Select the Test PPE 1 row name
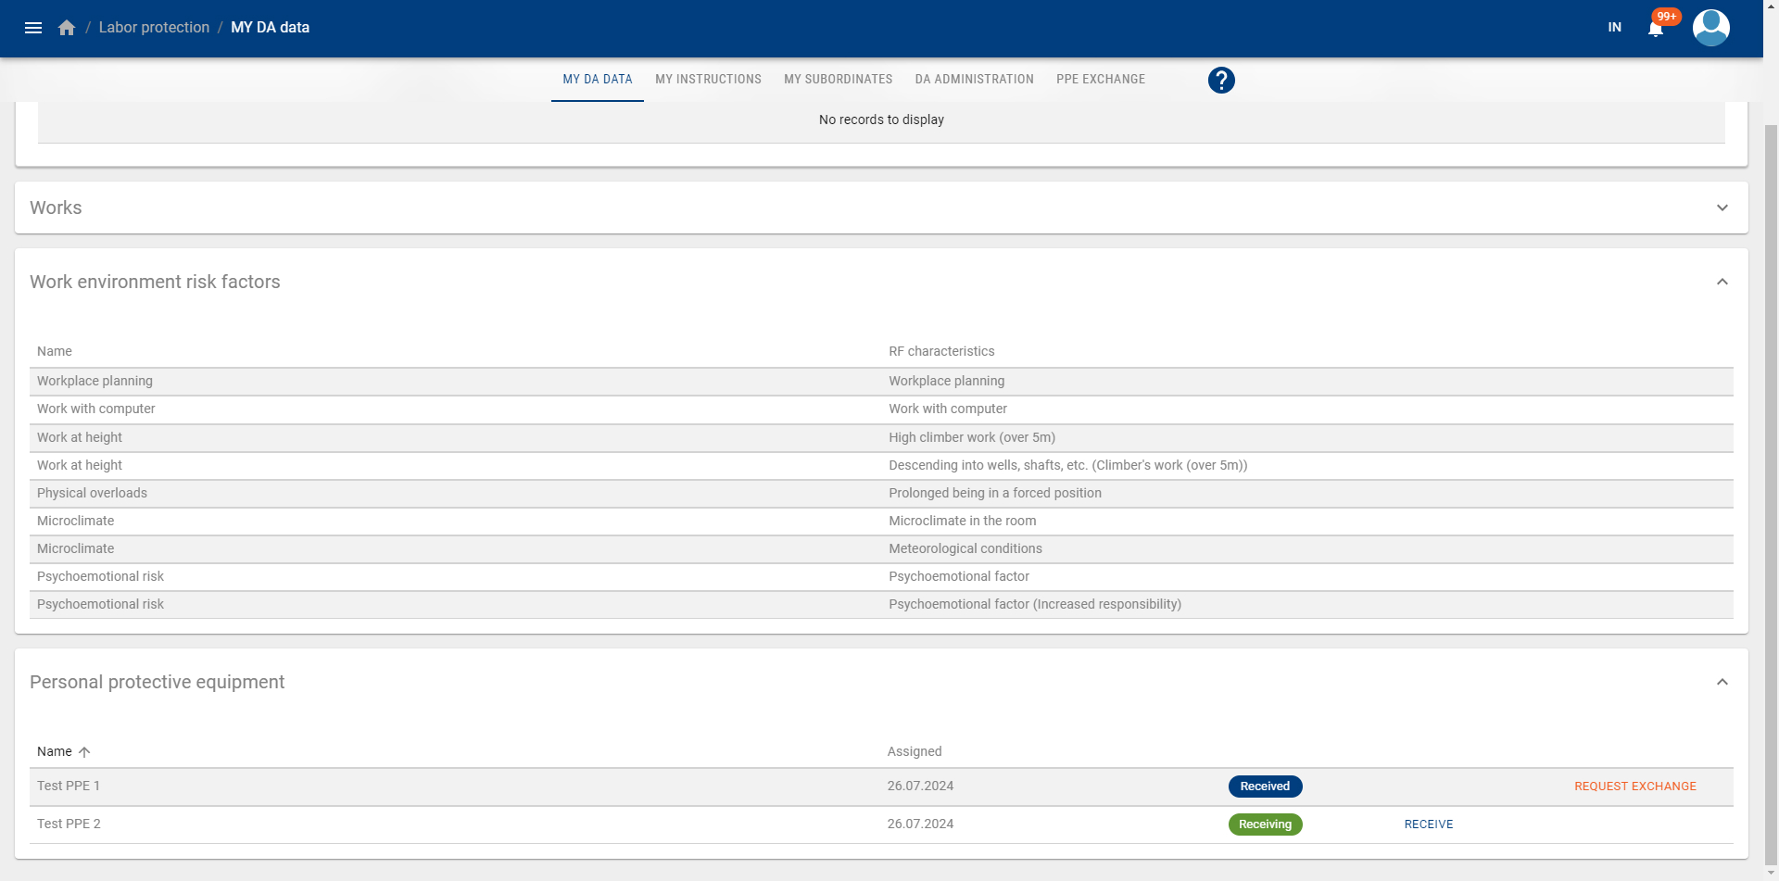Screen dimensions: 1779x881 pos(69,787)
